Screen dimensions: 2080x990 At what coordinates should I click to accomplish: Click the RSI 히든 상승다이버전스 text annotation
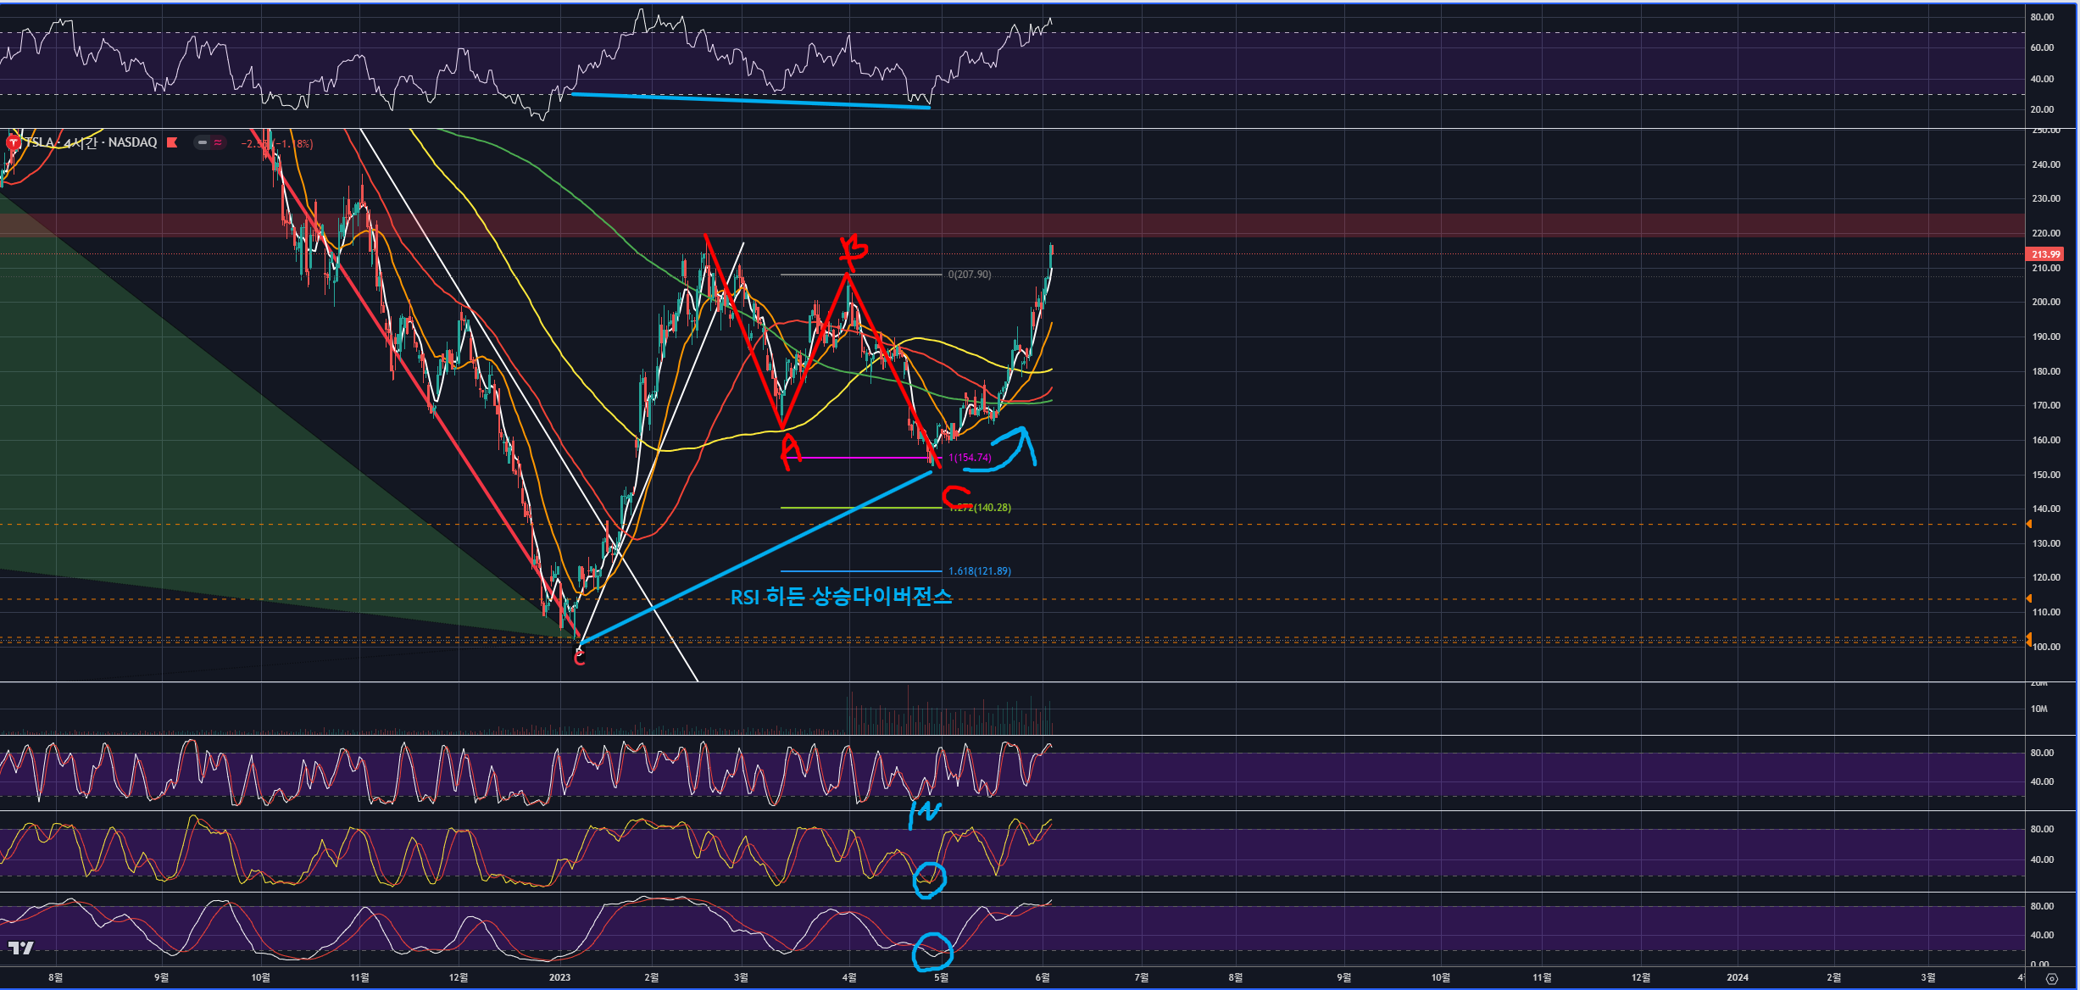tap(841, 597)
